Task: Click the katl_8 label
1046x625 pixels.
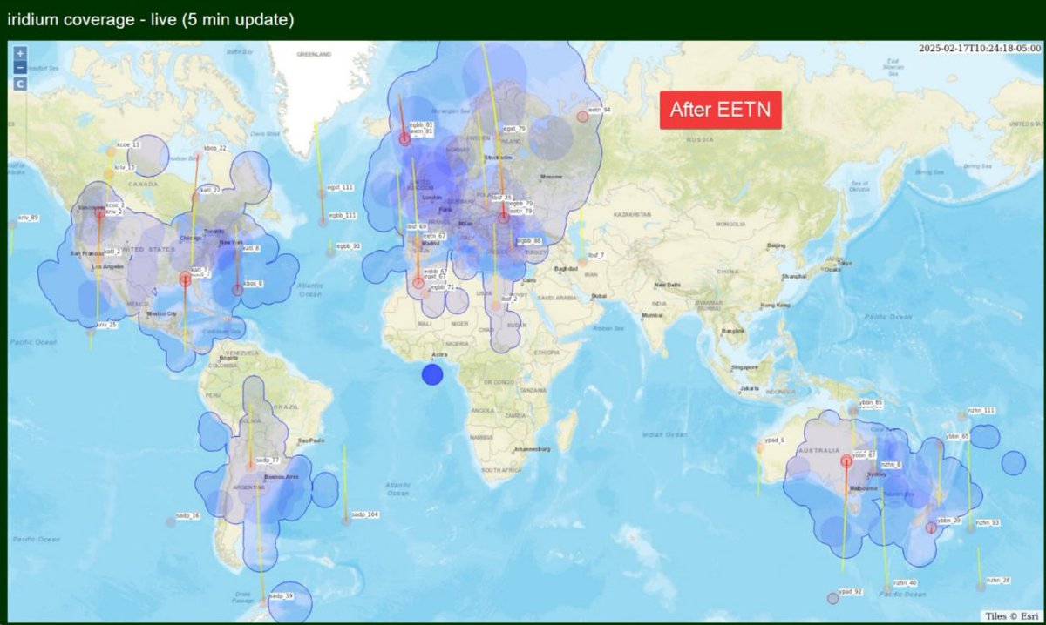Action: click(250, 248)
